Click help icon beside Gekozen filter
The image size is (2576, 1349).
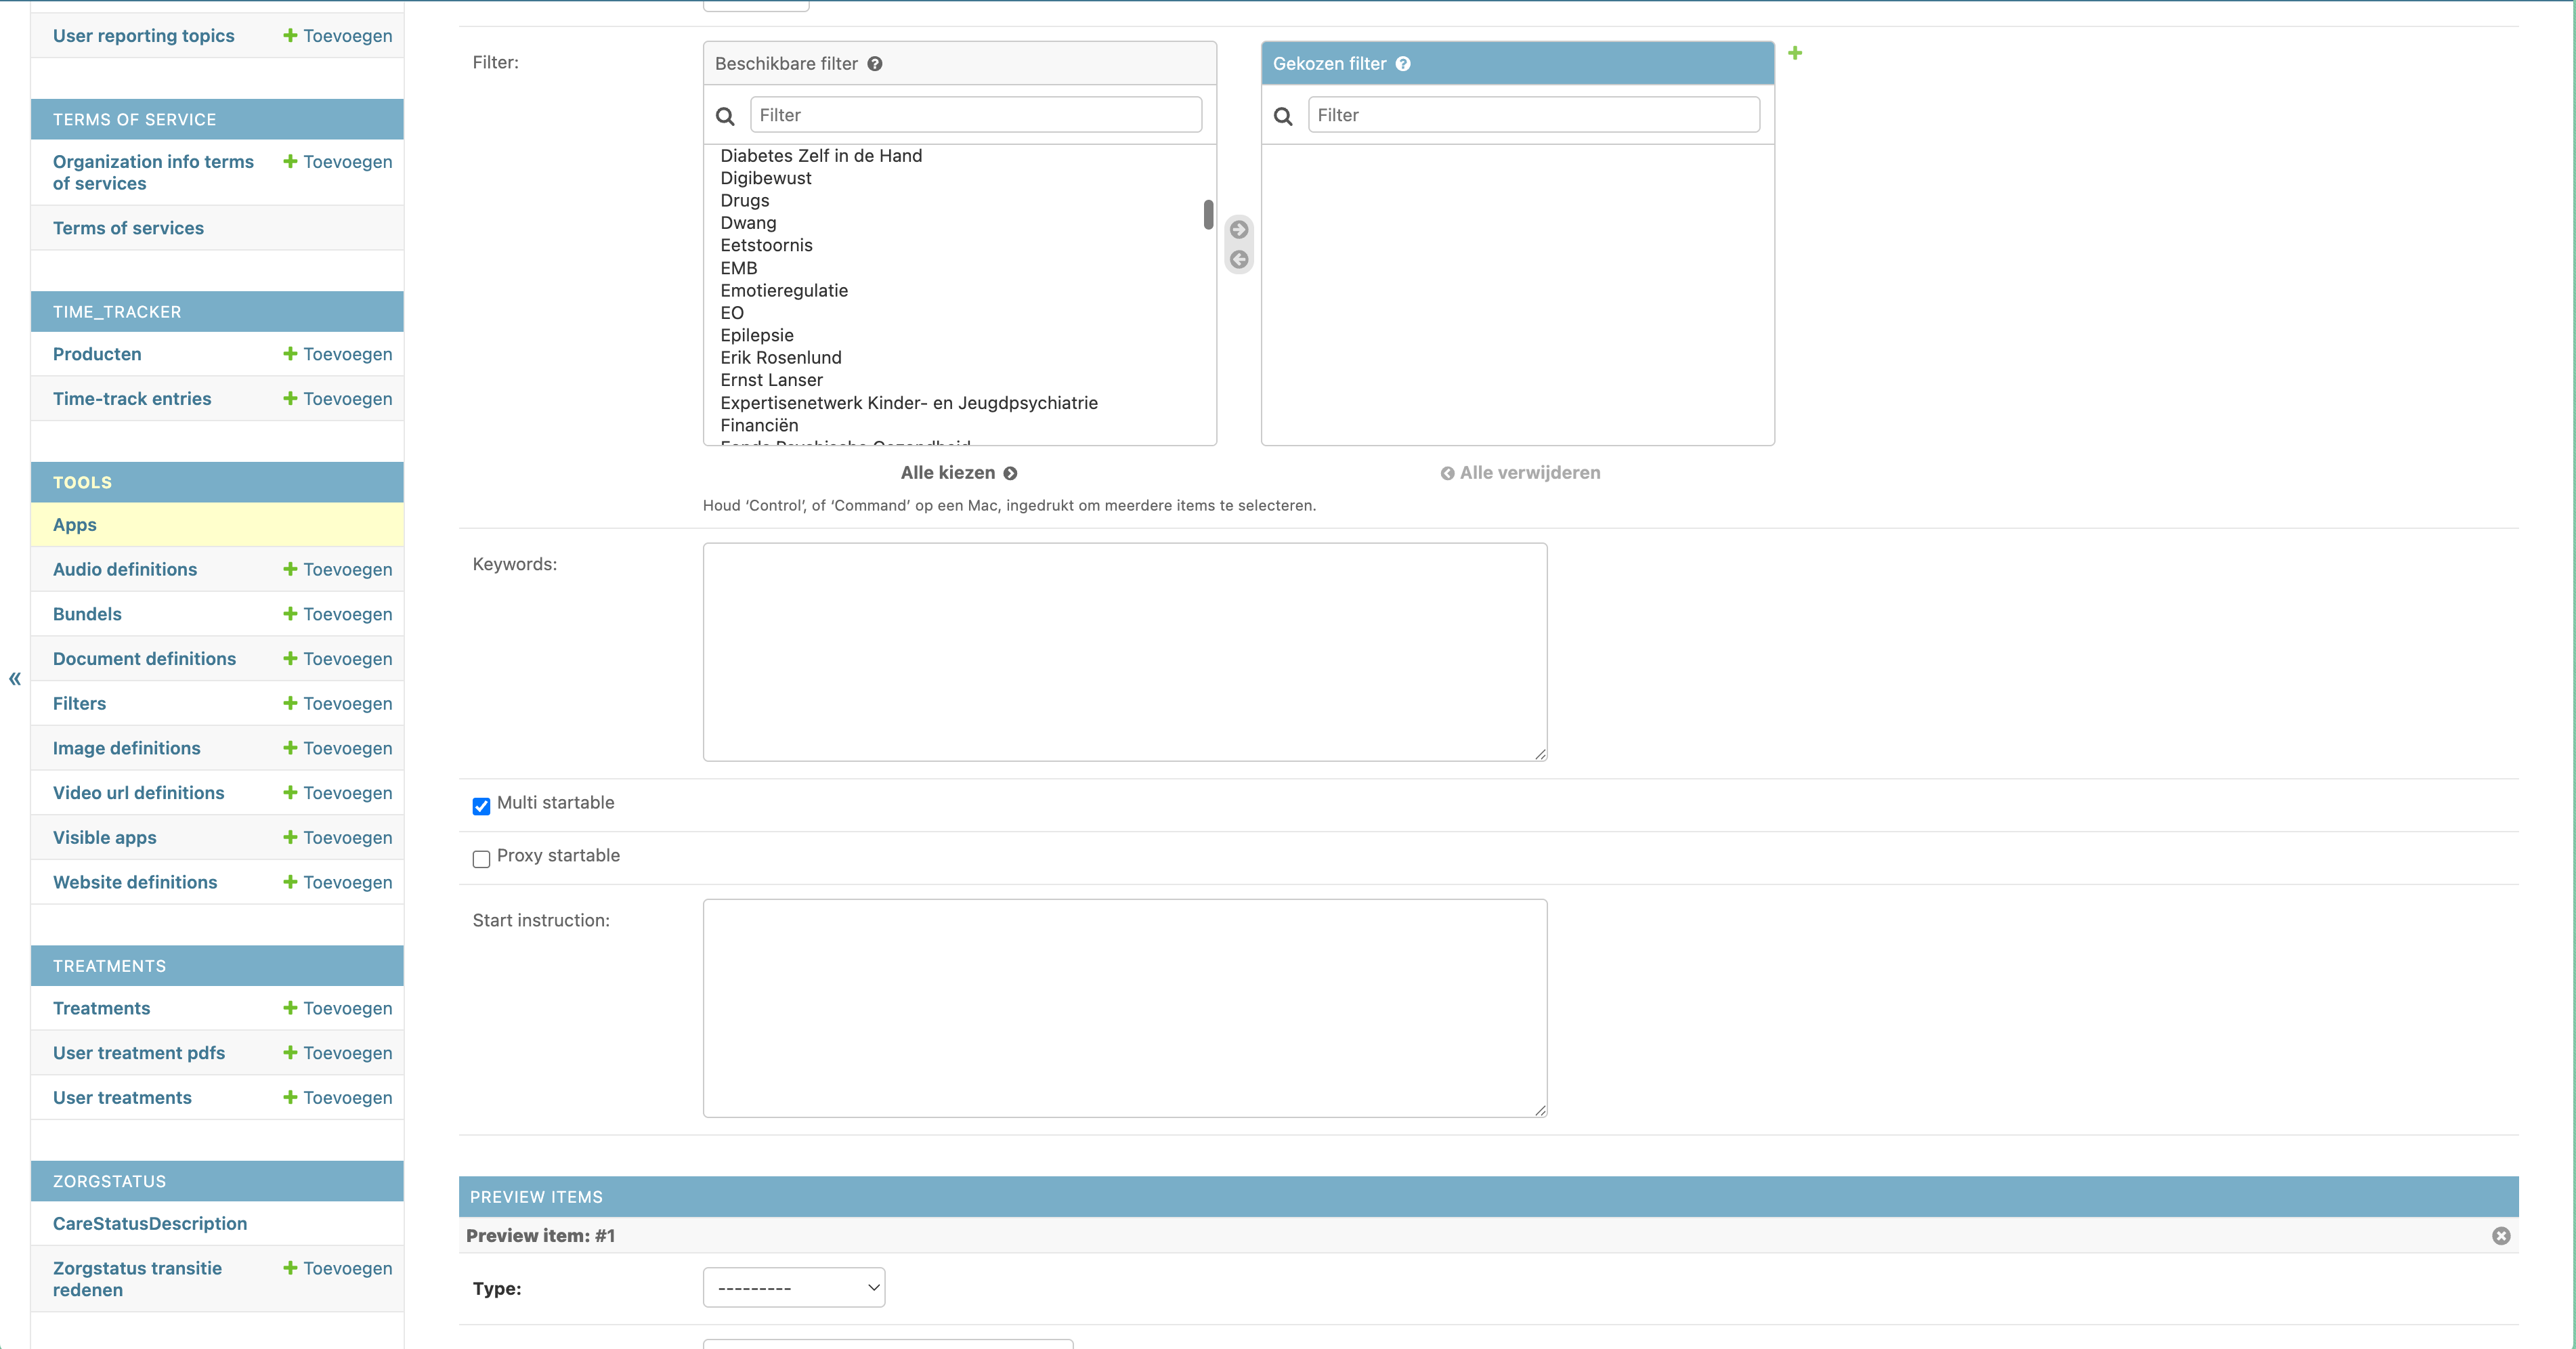point(1403,64)
